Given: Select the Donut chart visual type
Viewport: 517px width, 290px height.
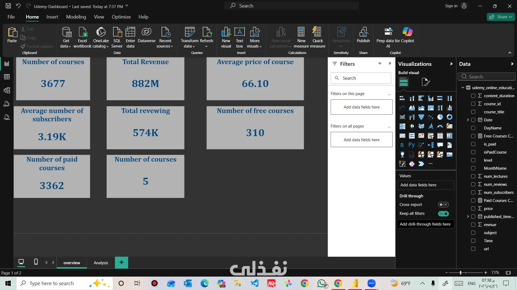Looking at the screenshot, I should [x=449, y=117].
